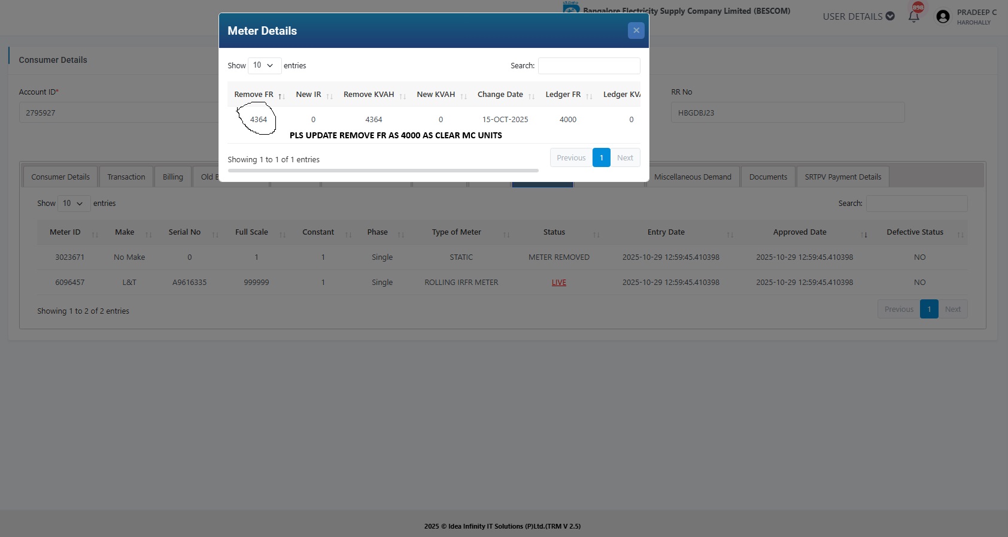The height and width of the screenshot is (537, 1008).
Task: Sort by Phase column
Action: point(382,232)
